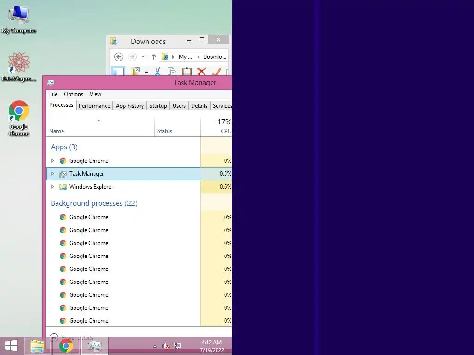Click network tray icon
Screen dimensions: 474x355
coord(177,346)
